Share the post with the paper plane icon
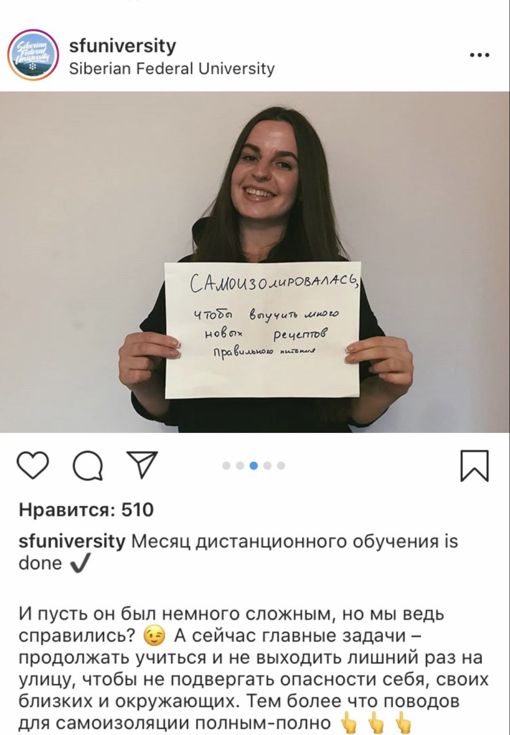 (x=141, y=465)
